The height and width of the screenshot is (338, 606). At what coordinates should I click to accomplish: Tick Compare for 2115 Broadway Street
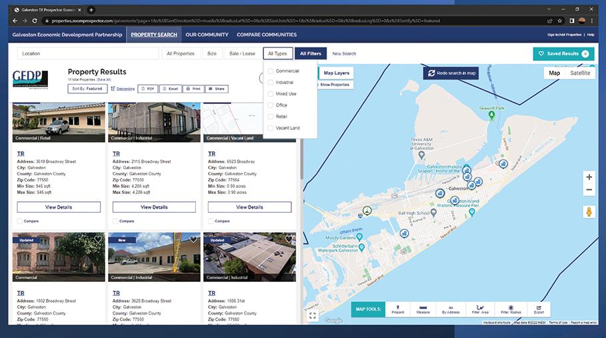coord(115,221)
